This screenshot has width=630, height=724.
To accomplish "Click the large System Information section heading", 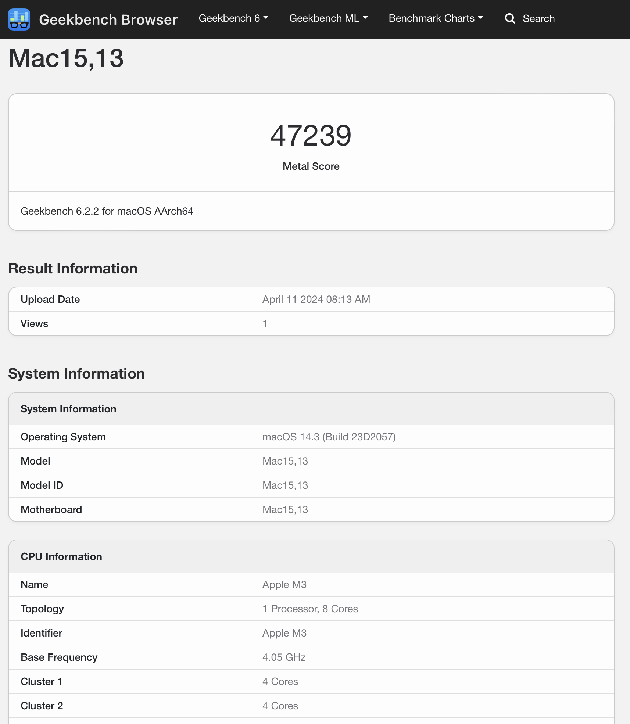I will tap(76, 374).
